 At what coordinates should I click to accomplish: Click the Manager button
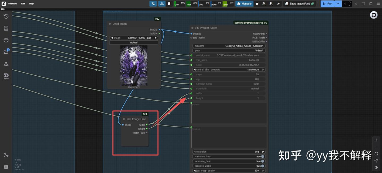point(244,4)
